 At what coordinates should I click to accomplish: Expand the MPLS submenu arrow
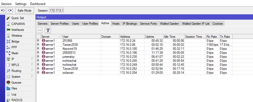click(x=32, y=64)
